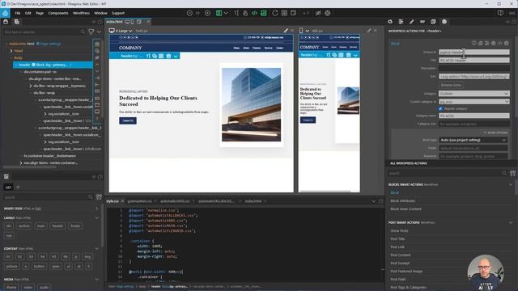Open the Style Visually brush panel icon
Image resolution: width=518 pixels, height=291 pixels.
pos(412,22)
